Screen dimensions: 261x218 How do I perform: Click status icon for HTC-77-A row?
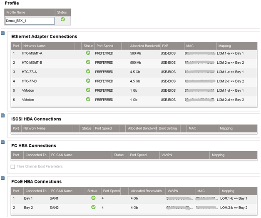click(88, 72)
